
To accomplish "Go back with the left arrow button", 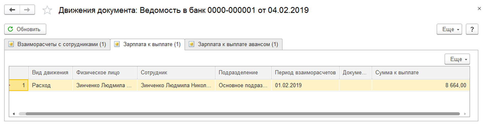I will click(12, 10).
